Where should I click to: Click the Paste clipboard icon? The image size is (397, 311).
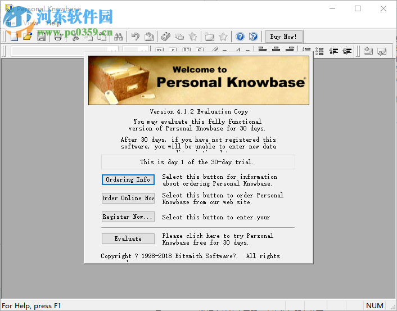(x=102, y=37)
